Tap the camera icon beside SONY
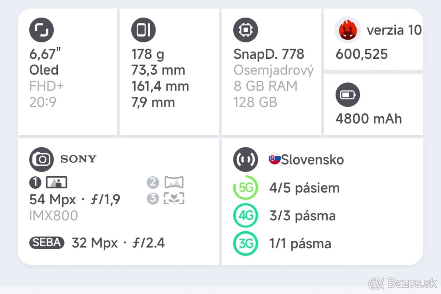 pyautogui.click(x=42, y=159)
